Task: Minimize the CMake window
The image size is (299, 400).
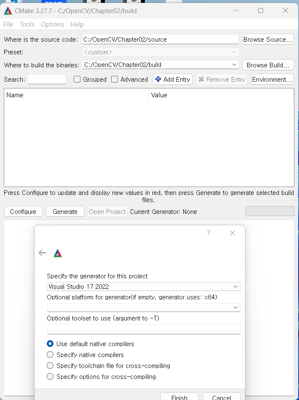Action: click(236, 11)
